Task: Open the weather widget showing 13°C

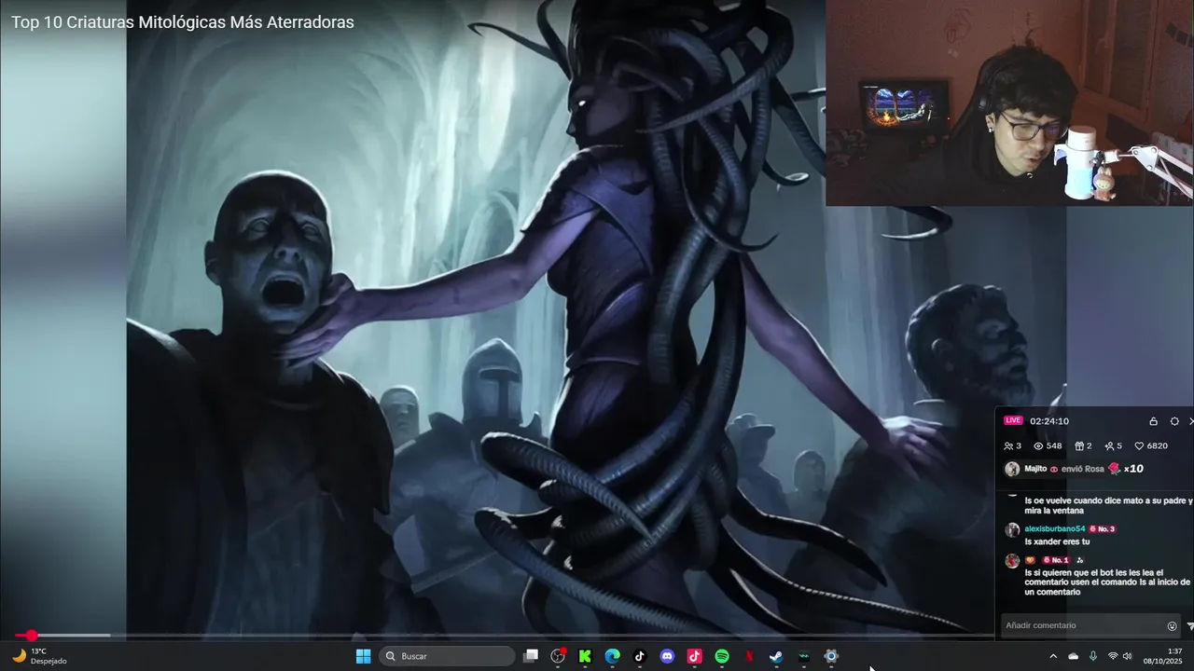Action: pos(40,656)
